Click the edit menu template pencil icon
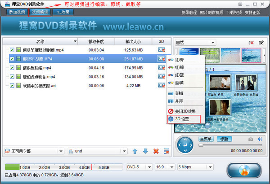 point(261,43)
